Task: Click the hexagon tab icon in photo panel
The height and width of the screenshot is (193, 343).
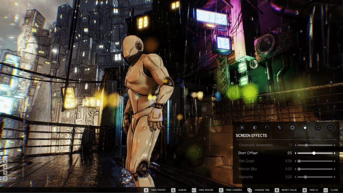Action: (x=330, y=128)
